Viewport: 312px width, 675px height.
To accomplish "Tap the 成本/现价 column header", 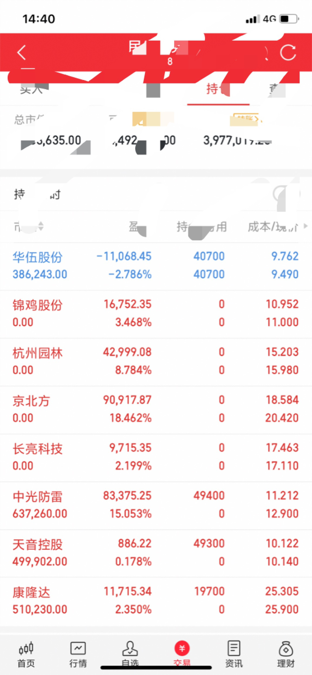I will (x=273, y=227).
